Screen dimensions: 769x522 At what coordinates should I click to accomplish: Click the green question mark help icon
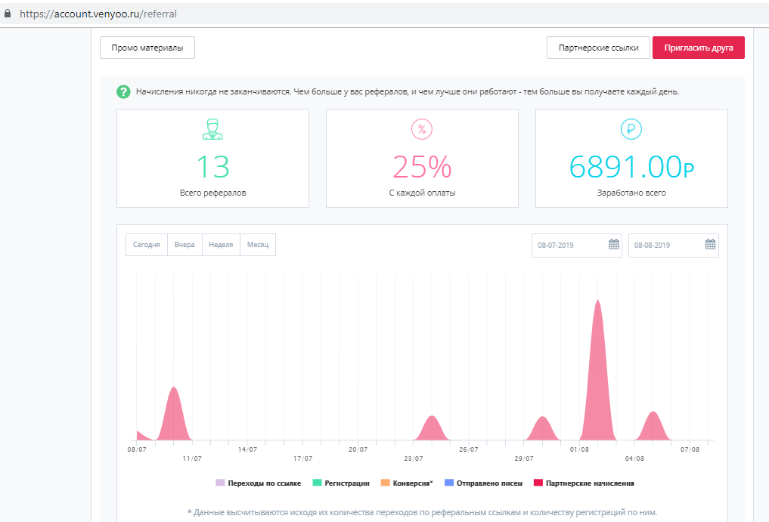pos(123,91)
